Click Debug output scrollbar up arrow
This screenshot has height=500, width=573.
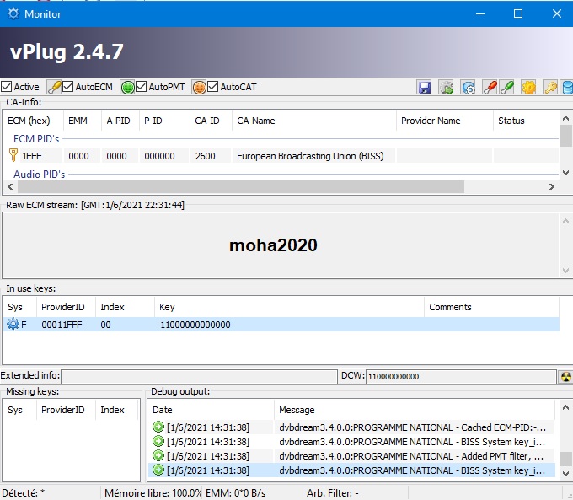pos(565,407)
